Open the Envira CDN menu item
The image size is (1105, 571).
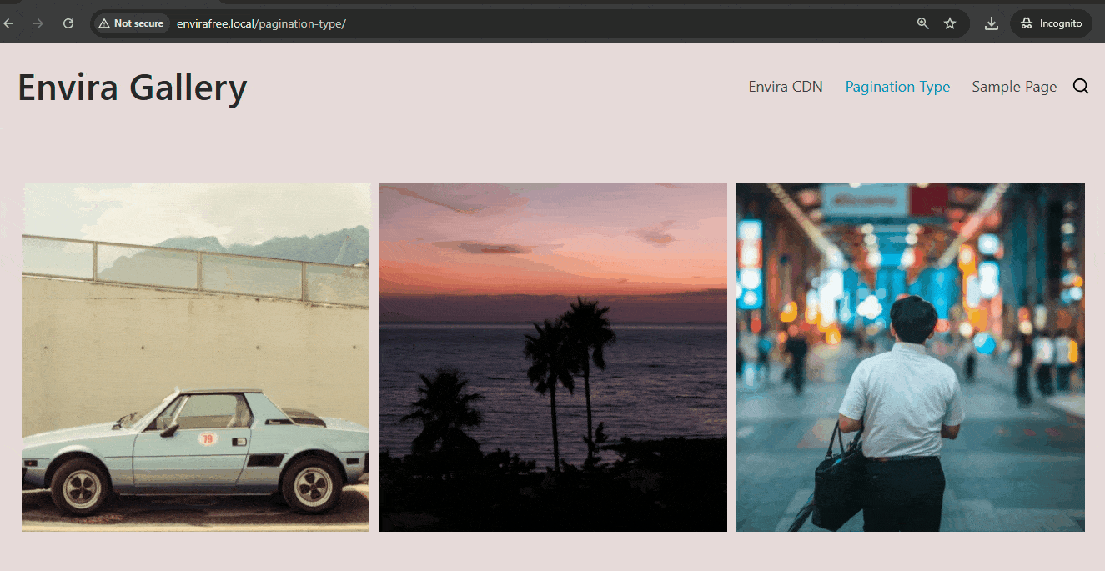(785, 86)
